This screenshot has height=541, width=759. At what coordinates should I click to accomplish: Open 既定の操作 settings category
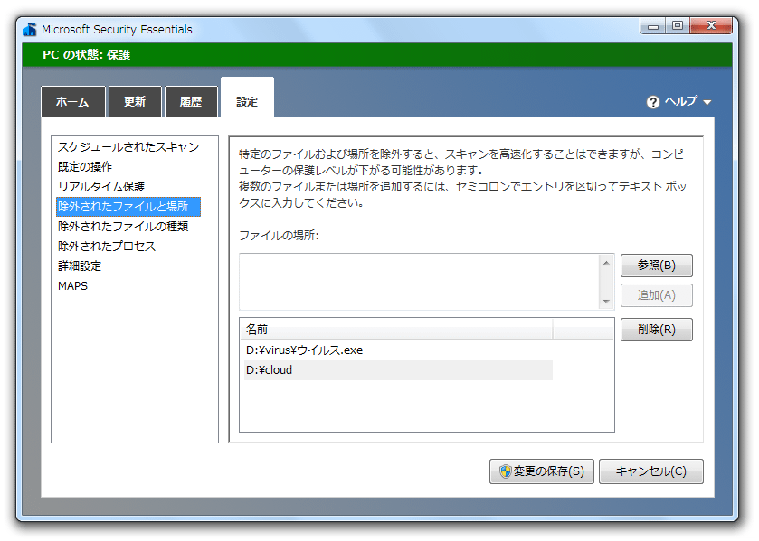pyautogui.click(x=85, y=167)
